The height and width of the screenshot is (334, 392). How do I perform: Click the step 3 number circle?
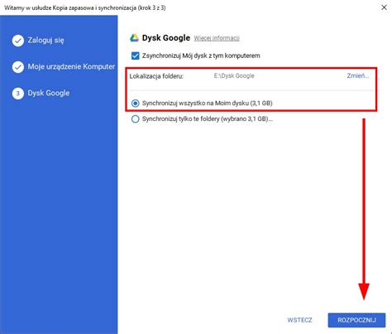[x=18, y=94]
